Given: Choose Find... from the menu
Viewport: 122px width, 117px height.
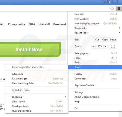Looking at the screenshot, I should coord(95,58).
